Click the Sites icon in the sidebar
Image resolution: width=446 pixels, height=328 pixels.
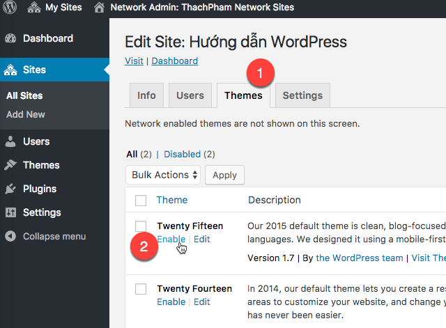10,70
